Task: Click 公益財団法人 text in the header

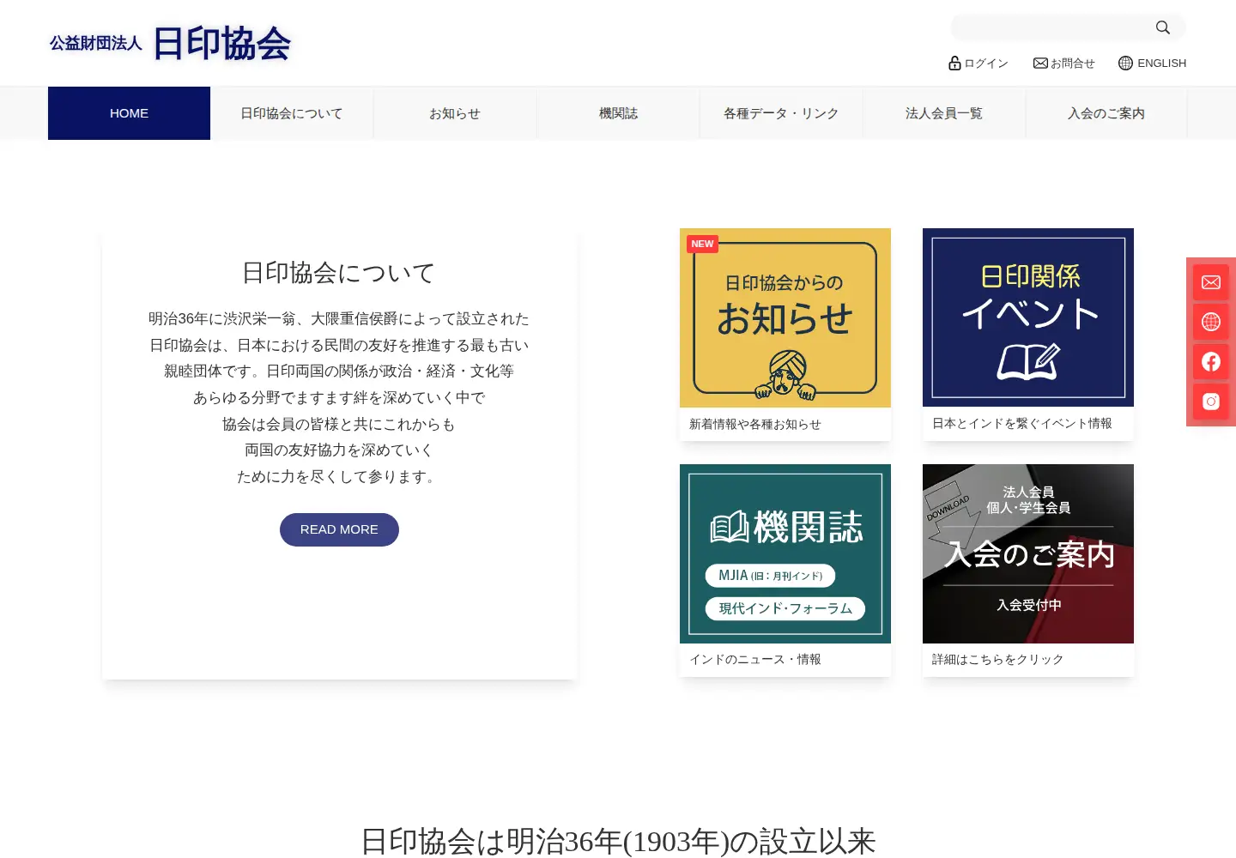Action: coord(95,43)
